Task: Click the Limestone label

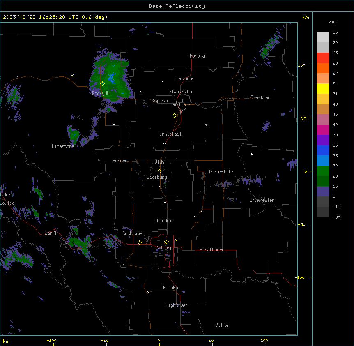Action: [x=63, y=146]
